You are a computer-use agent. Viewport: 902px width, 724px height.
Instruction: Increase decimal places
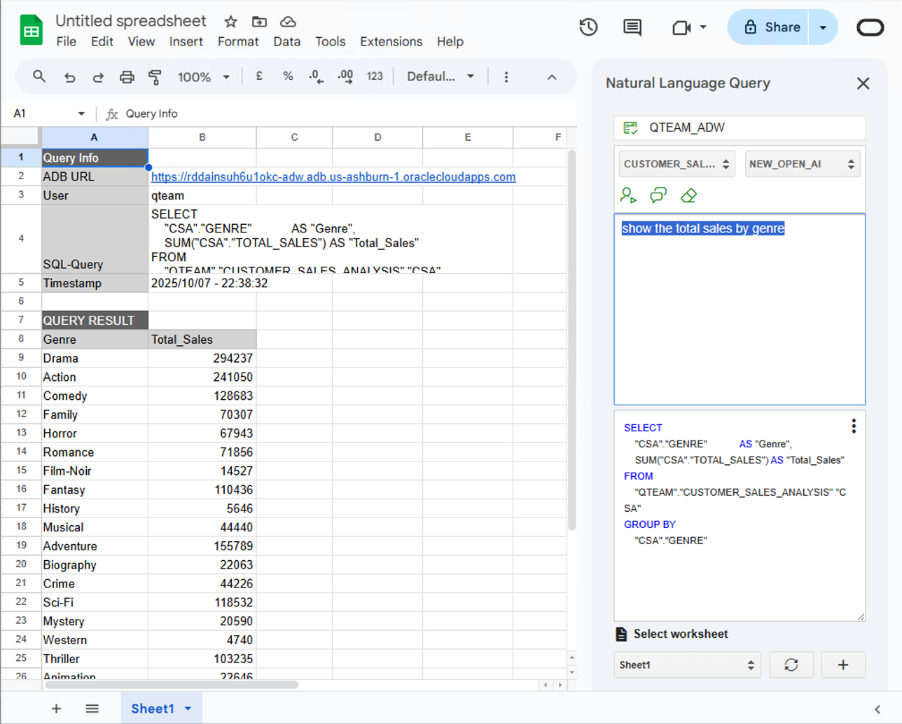pyautogui.click(x=343, y=78)
